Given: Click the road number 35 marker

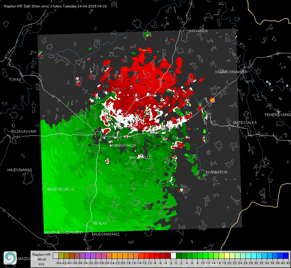Looking at the screenshot, I should pyautogui.click(x=4, y=210).
